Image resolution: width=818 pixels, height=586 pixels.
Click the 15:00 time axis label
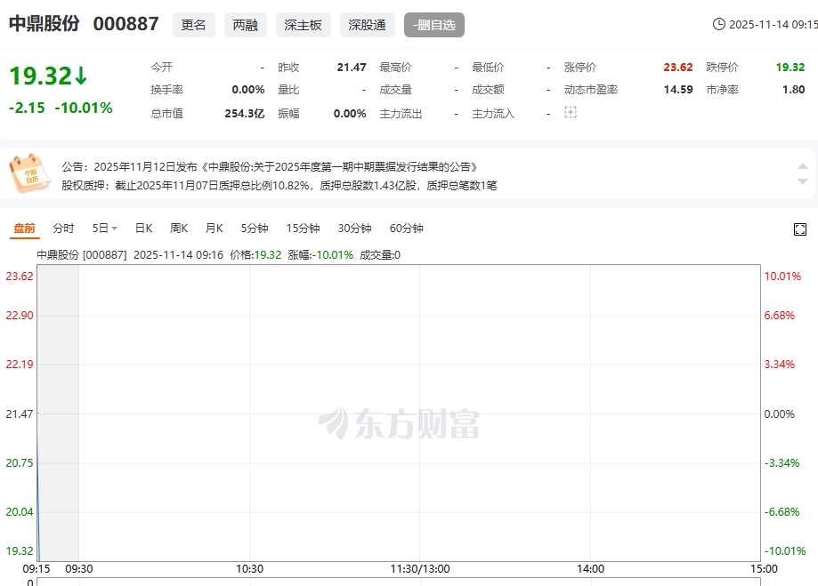[x=764, y=569]
